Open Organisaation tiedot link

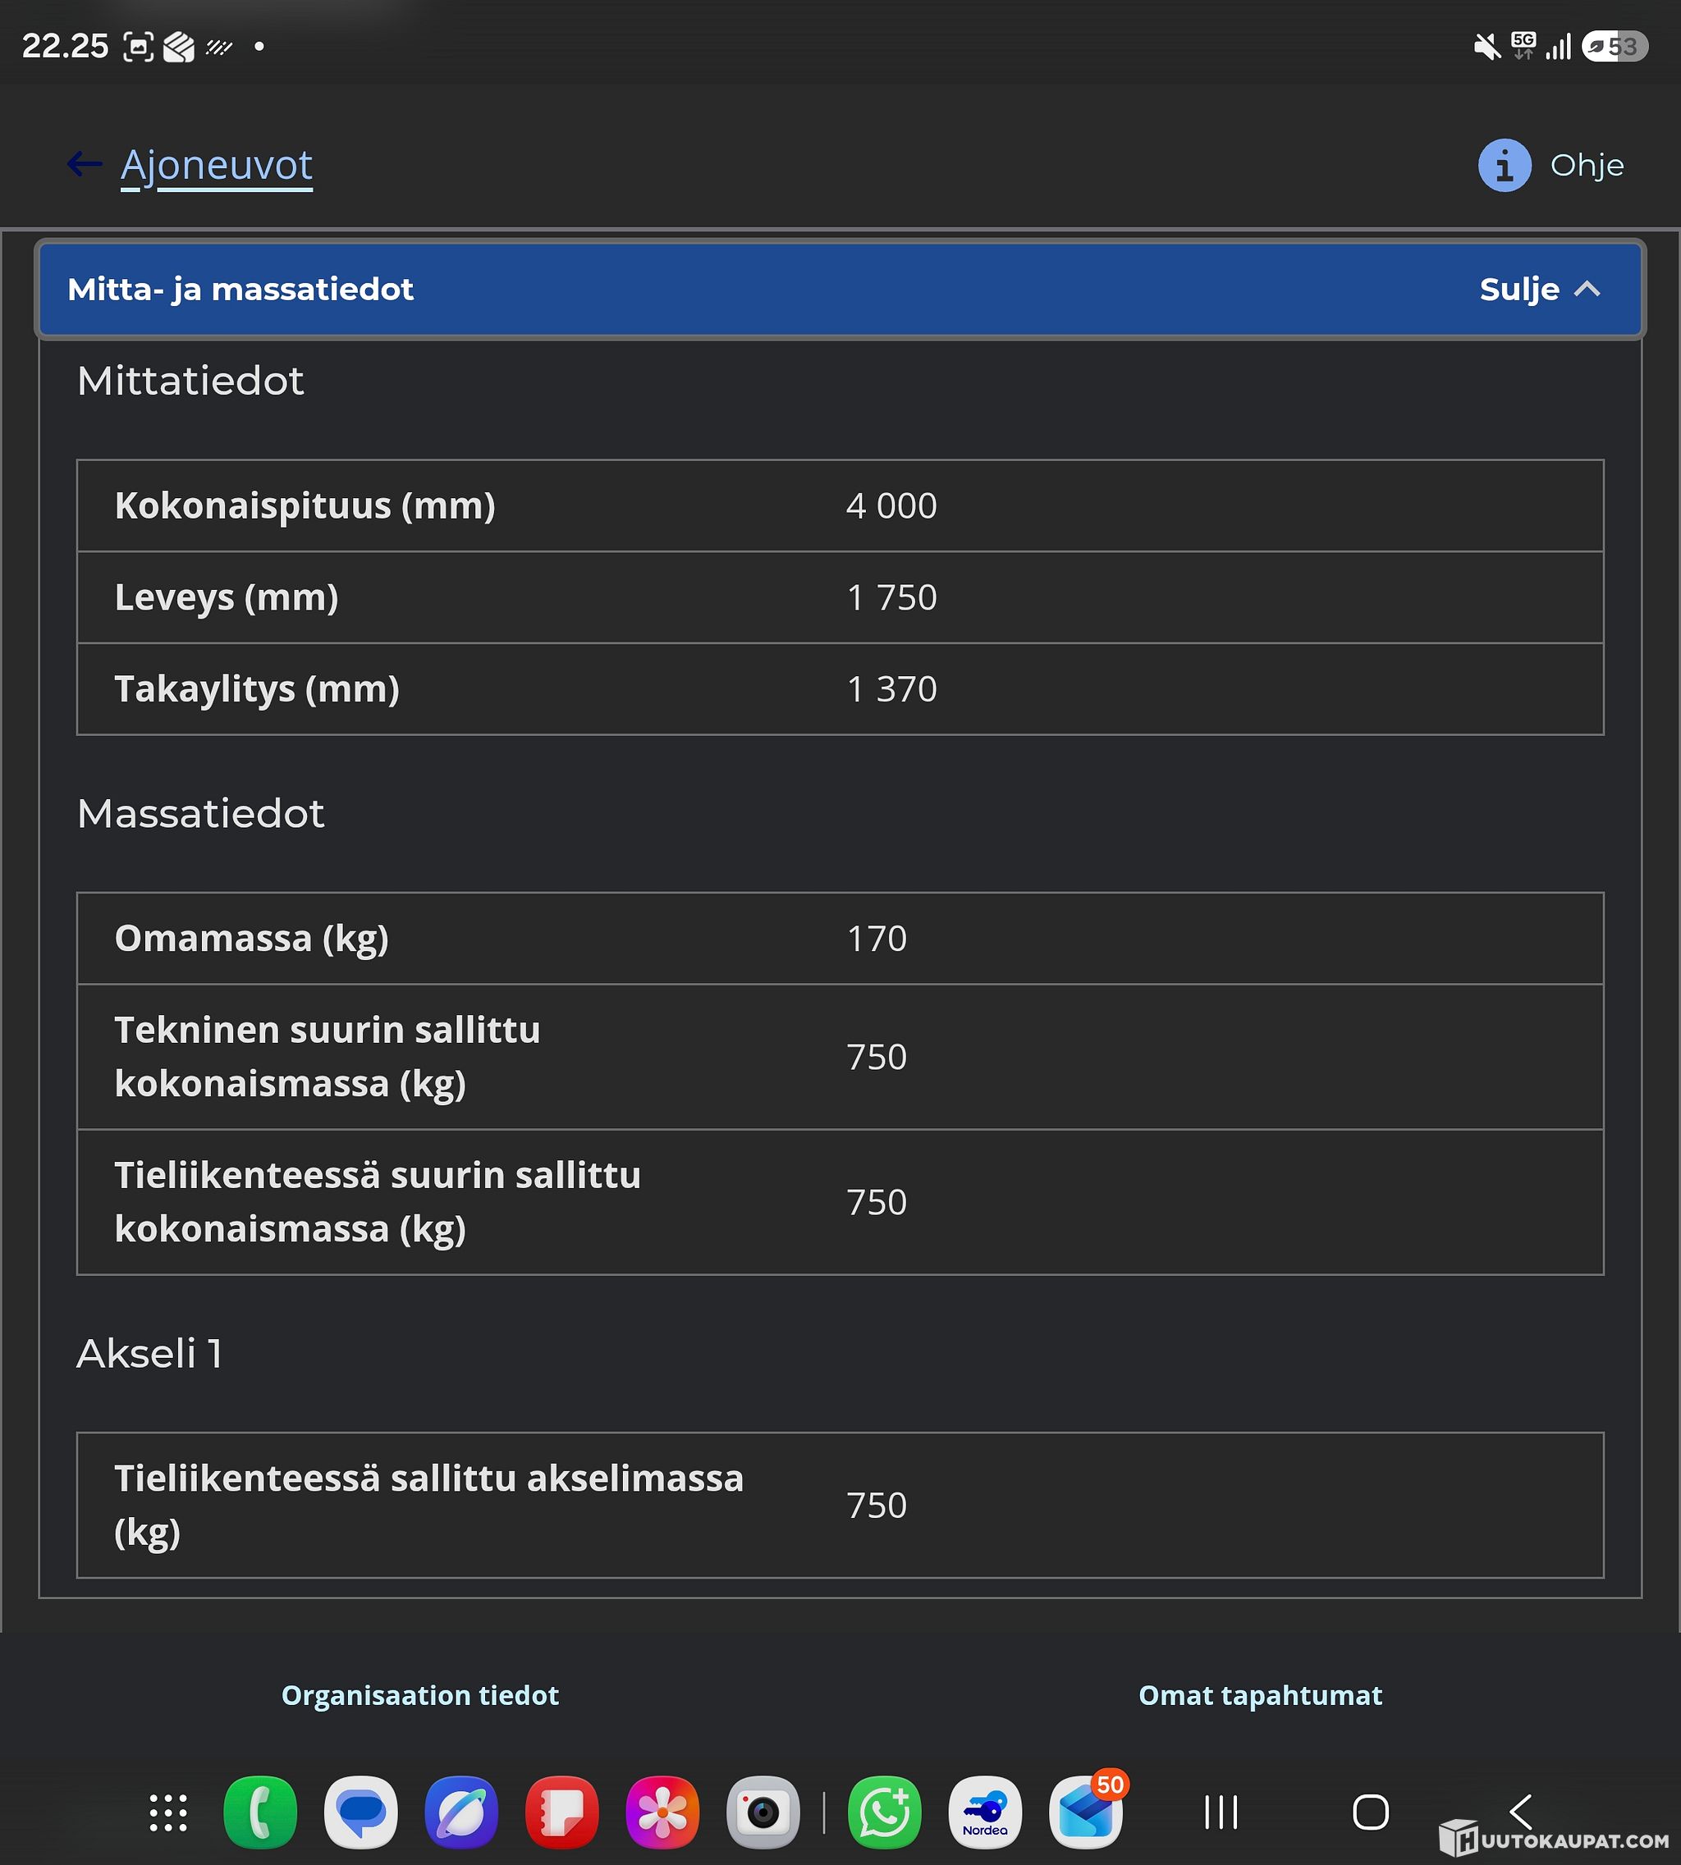coord(420,1695)
